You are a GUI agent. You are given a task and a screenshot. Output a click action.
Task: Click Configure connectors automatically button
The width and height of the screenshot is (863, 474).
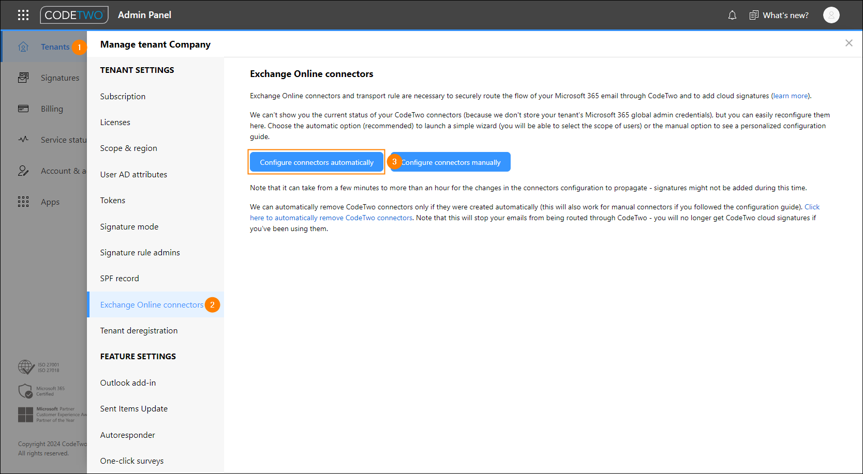pos(317,162)
